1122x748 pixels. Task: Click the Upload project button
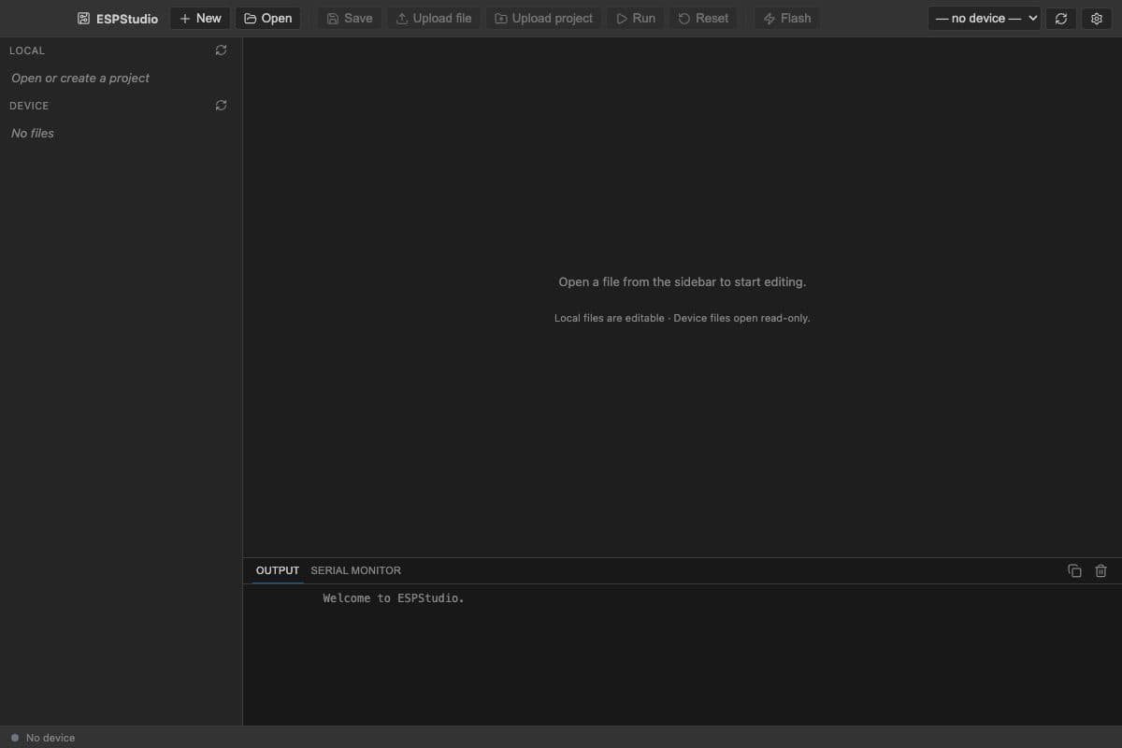(x=543, y=19)
